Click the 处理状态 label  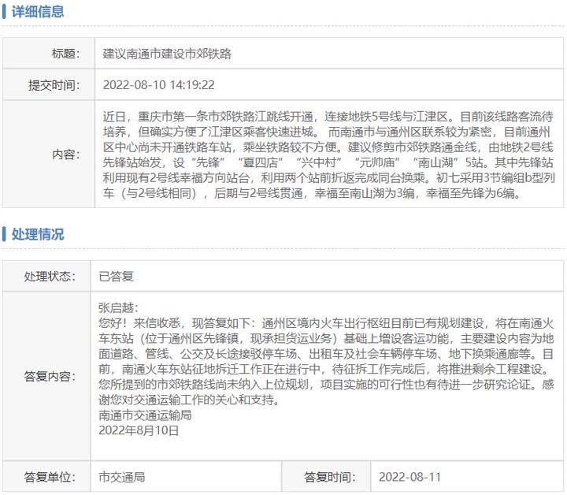(x=50, y=277)
